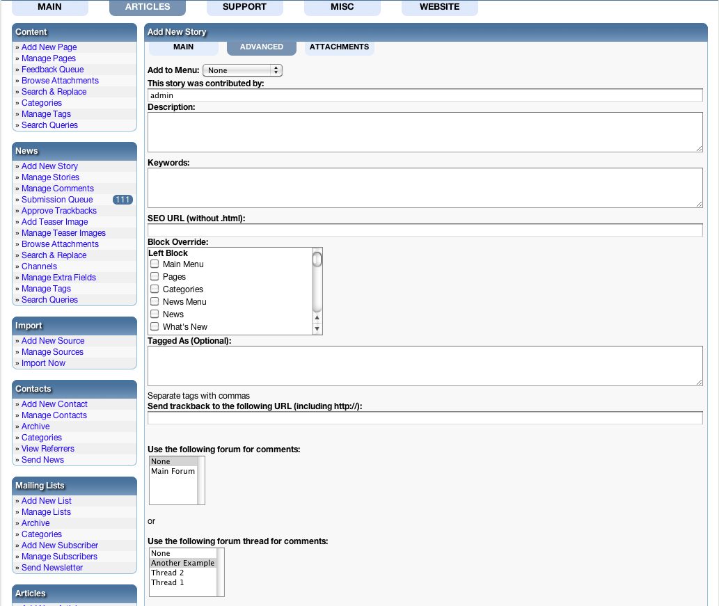This screenshot has height=606, width=719.
Task: Open Approve Trackbacks
Action: click(59, 210)
